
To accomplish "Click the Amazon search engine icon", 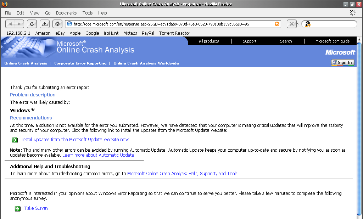I will [308, 24].
